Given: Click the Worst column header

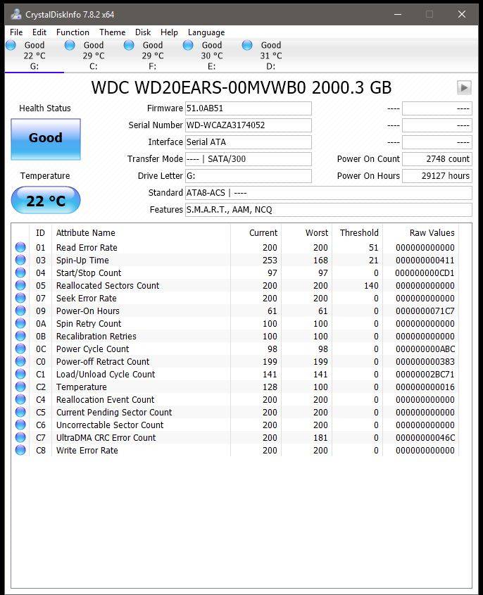Looking at the screenshot, I should coord(317,232).
